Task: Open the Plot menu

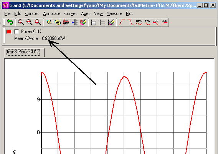Action: tap(129, 13)
